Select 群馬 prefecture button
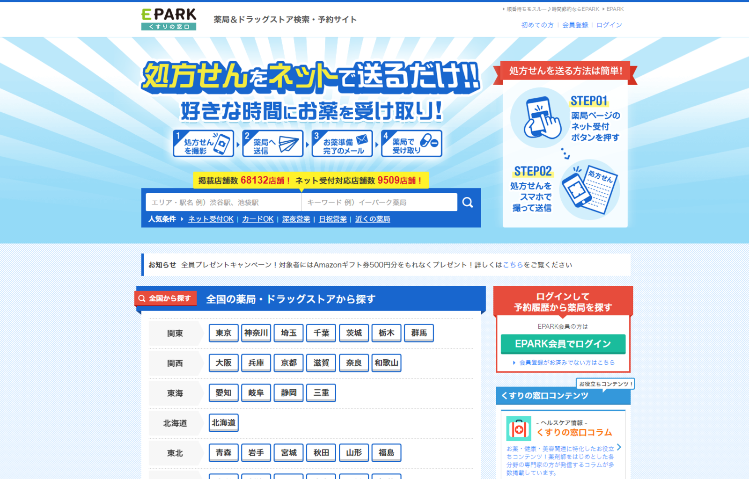Viewport: 749px width, 479px height. pos(419,333)
